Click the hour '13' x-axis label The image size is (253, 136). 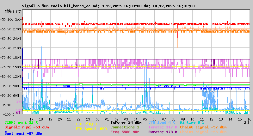coord(221,119)
